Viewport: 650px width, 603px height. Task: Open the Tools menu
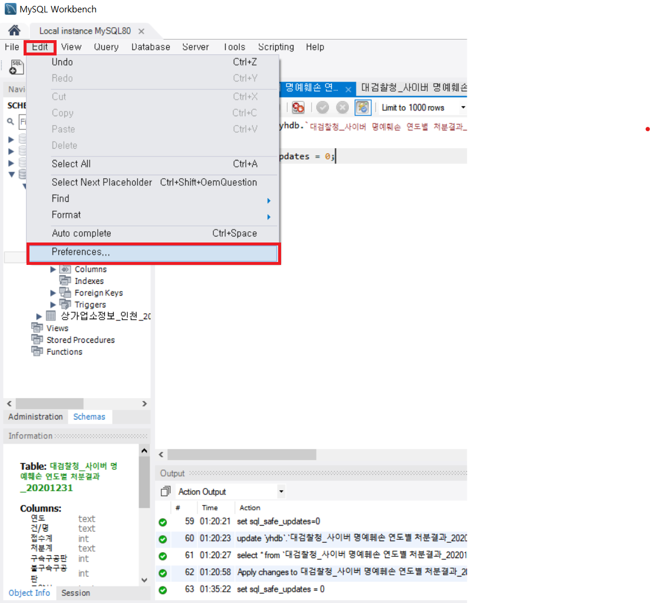[234, 47]
